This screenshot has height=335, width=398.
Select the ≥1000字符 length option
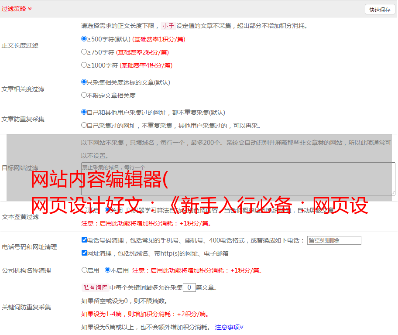pos(84,65)
